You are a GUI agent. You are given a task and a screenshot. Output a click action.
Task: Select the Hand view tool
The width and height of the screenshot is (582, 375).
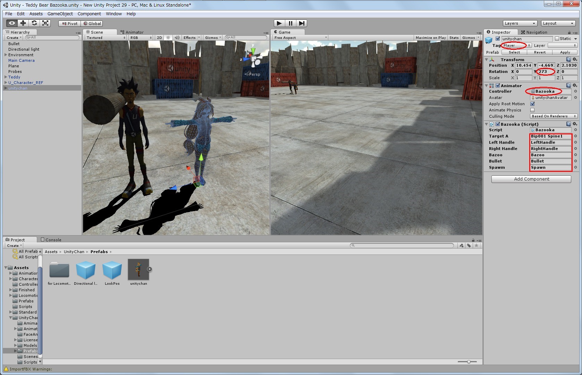tap(12, 23)
